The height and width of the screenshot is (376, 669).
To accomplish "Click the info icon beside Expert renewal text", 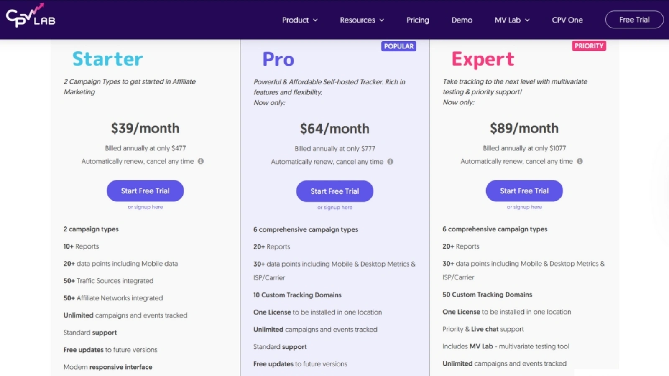I will point(580,161).
